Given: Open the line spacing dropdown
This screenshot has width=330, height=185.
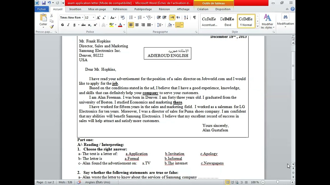Looking at the screenshot, I should coord(160,25).
